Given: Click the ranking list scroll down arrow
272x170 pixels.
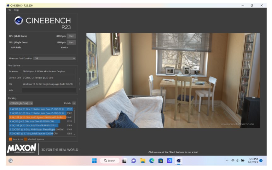Looking at the screenshot, I should click(x=74, y=134).
